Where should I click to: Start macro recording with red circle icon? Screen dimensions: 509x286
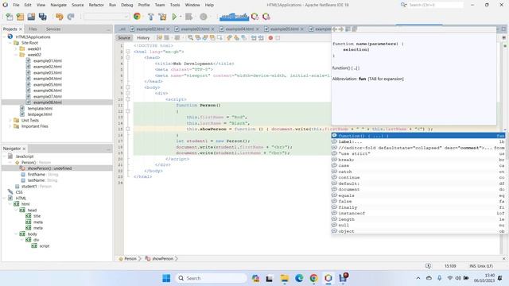270,38
